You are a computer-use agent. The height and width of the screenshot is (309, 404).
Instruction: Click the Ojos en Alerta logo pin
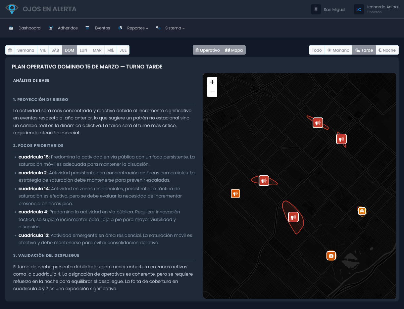coord(12,9)
